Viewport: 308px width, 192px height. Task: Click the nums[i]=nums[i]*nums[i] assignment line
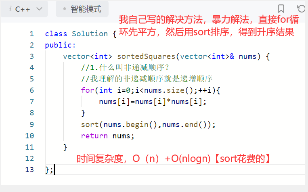tap(153, 102)
